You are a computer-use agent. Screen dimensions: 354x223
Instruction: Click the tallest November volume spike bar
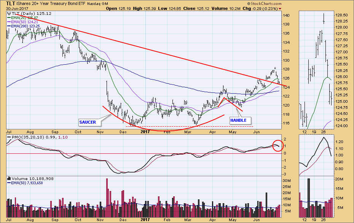pyautogui.click(x=107, y=198)
